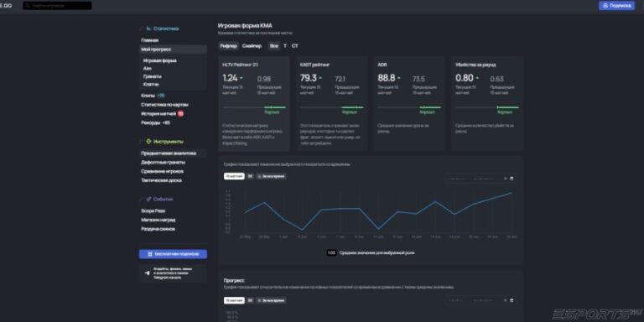Click the Инструменты section icon
Image resolution: width=644 pixels, height=322 pixels.
coord(148,141)
